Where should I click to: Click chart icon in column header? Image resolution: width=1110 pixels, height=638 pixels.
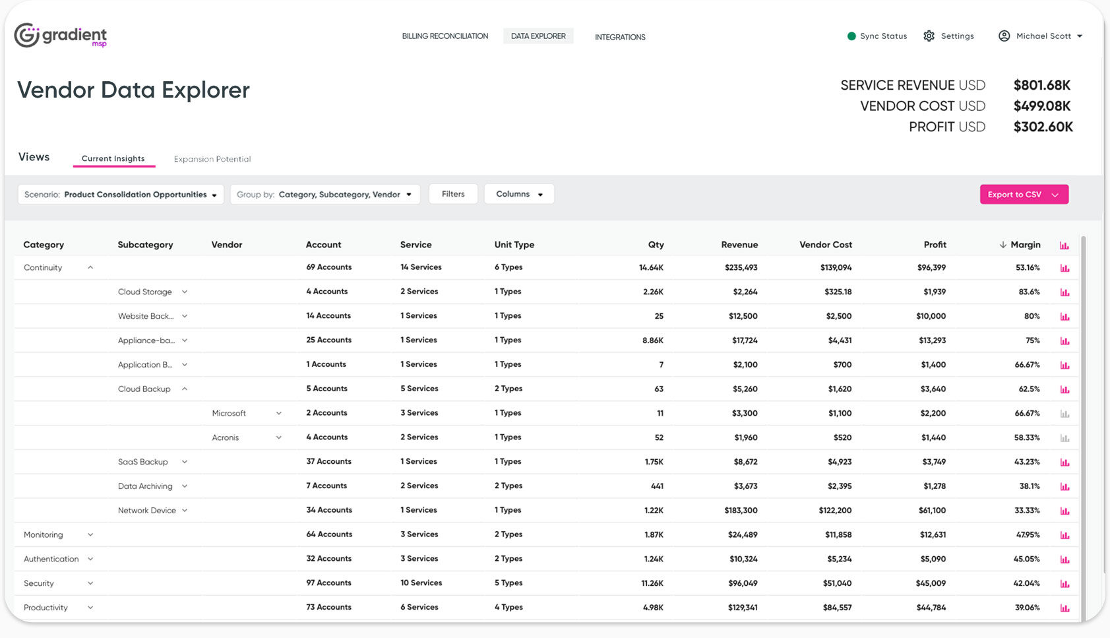coord(1064,245)
